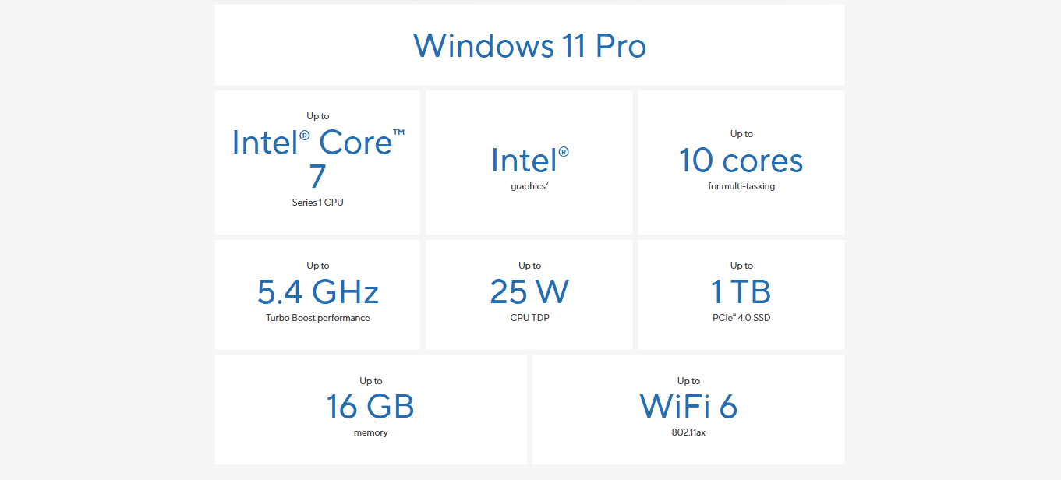
Task: Click the WiFi 6 text
Action: tap(688, 406)
